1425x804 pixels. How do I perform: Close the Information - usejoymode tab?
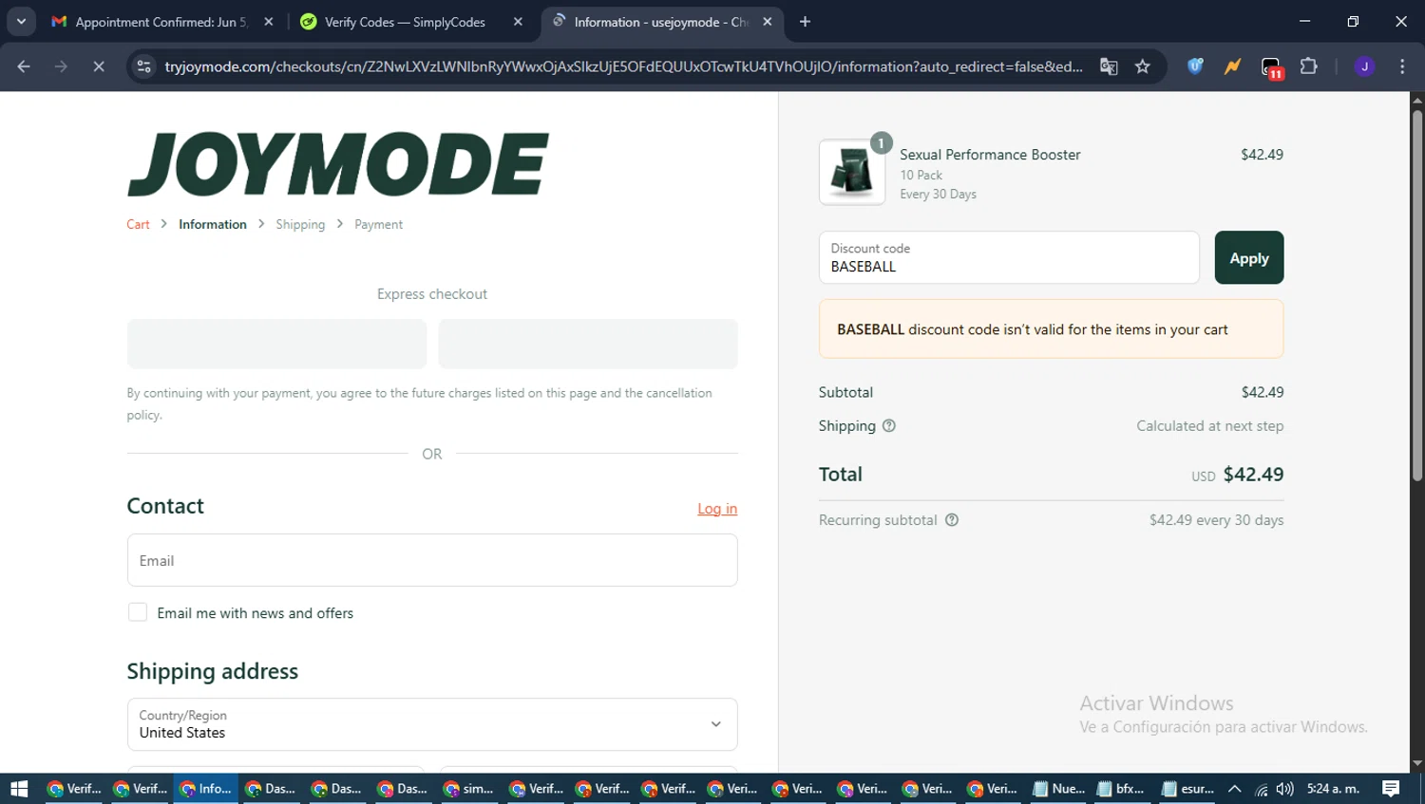click(x=768, y=22)
